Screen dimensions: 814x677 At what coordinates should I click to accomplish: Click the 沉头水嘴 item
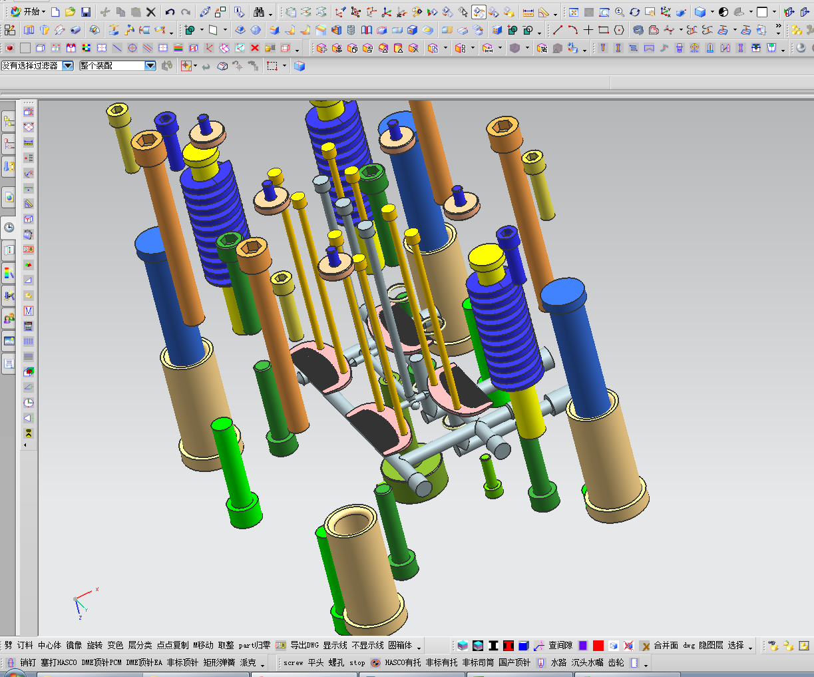(587, 662)
